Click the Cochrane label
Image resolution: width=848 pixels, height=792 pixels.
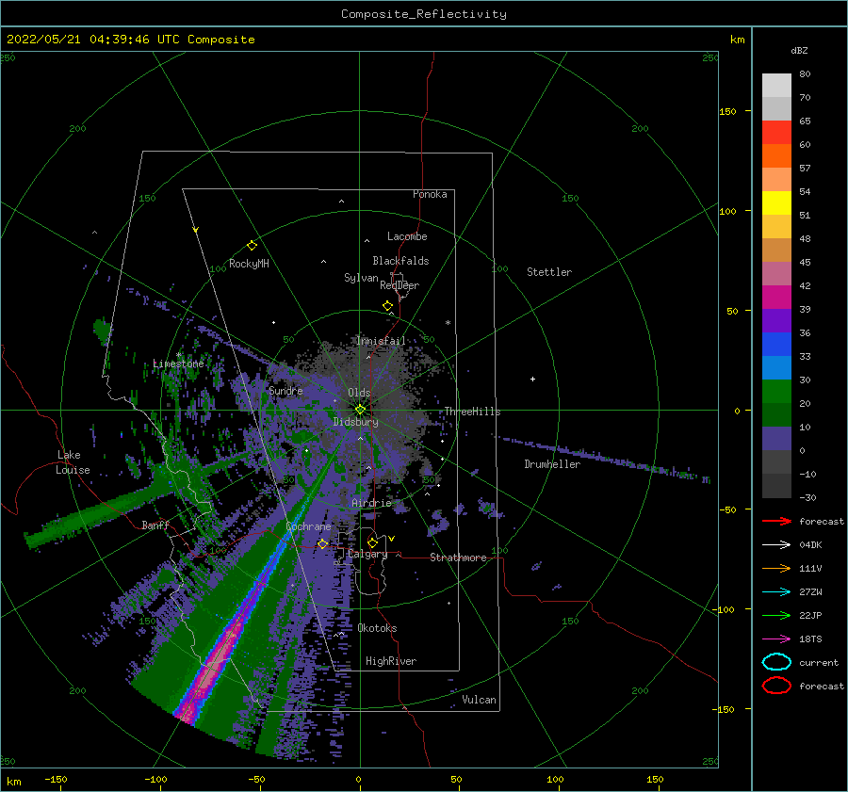click(308, 526)
